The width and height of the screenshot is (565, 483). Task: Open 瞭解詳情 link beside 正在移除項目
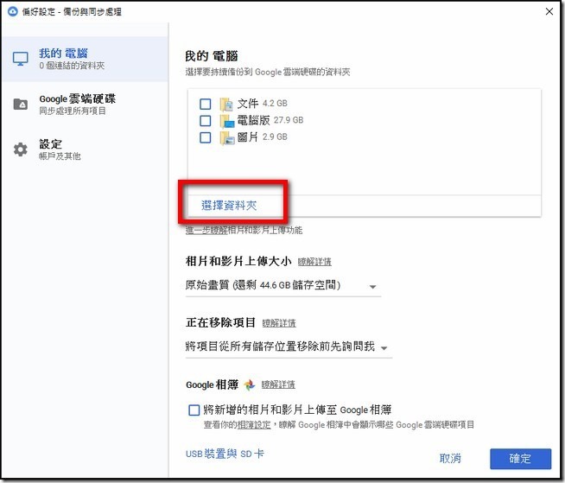(x=279, y=323)
